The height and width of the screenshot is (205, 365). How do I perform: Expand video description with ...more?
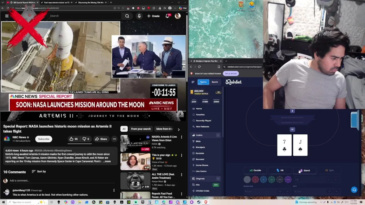(107, 161)
